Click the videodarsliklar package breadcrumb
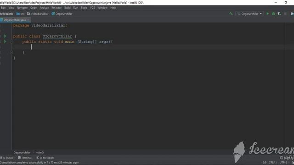294x165 pixels. (38, 14)
